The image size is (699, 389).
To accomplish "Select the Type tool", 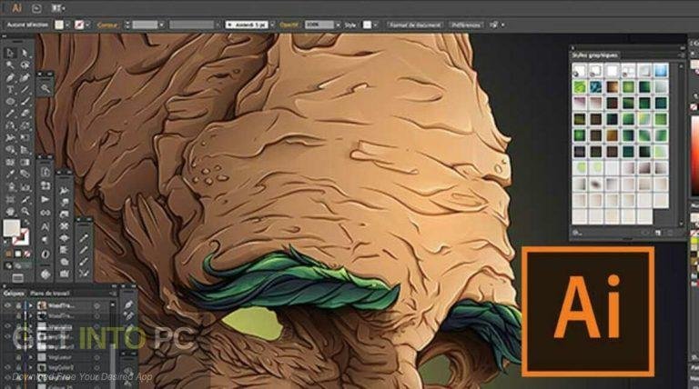I will [10, 89].
